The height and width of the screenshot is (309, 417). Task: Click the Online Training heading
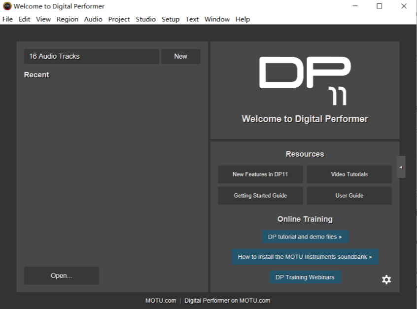point(305,219)
